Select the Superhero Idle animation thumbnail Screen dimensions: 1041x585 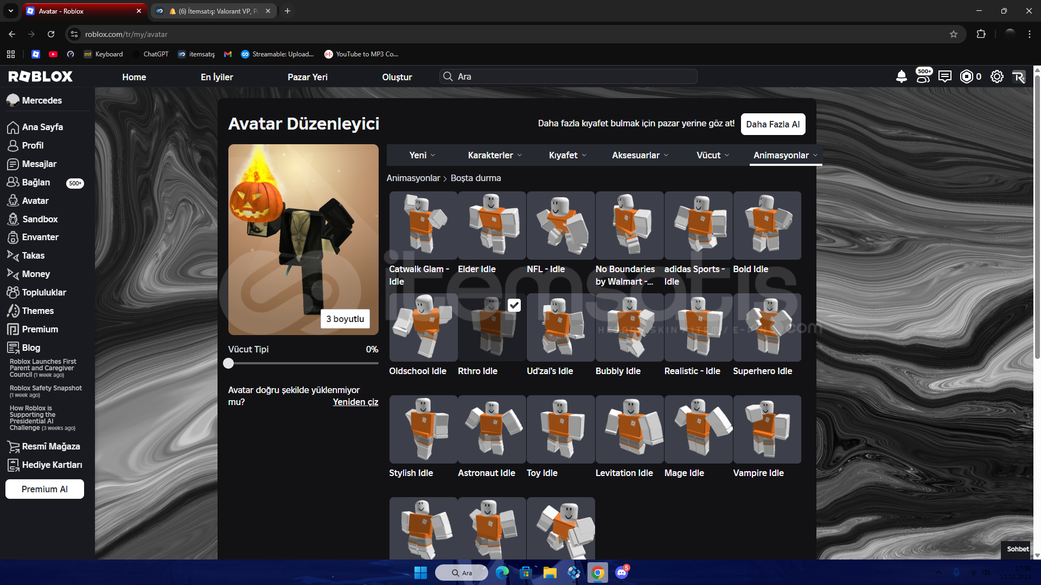pyautogui.click(x=767, y=327)
